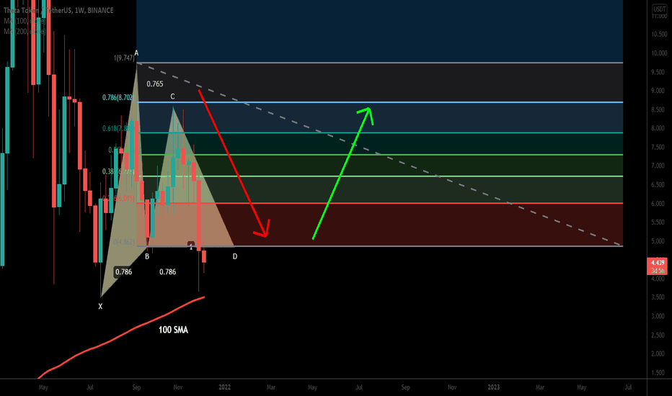Click the 0.765 ratio label near point A
Viewport: 672px width, 396px height.
coord(155,84)
